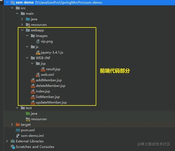This screenshot has height=151, width=175.
Task: Select index.jsp file name
Action: (x=43, y=91)
